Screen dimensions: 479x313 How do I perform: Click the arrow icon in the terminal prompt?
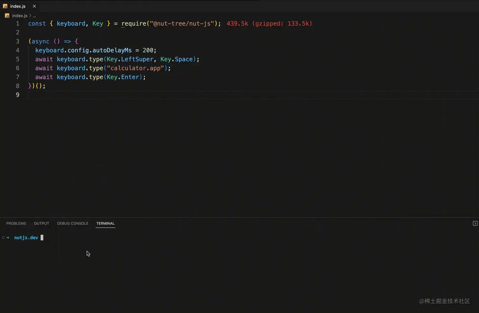(x=8, y=237)
